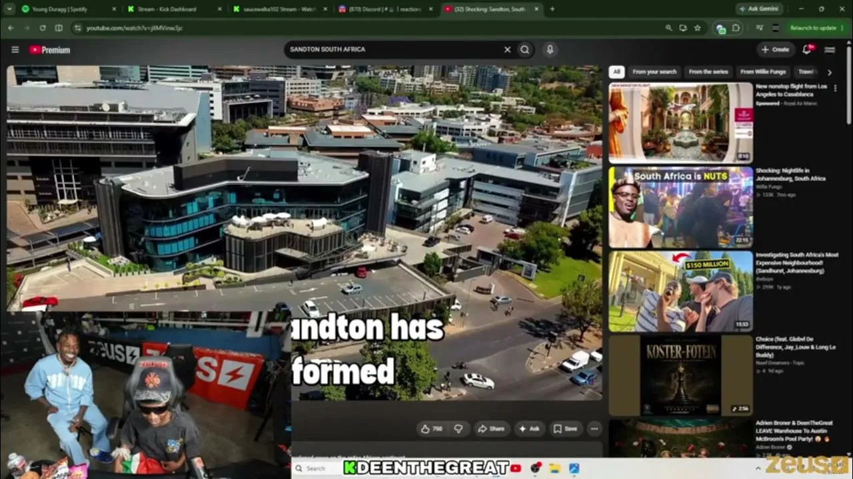The height and width of the screenshot is (479, 853).
Task: Open the YouTube guide hamburger menu
Action: 15,50
